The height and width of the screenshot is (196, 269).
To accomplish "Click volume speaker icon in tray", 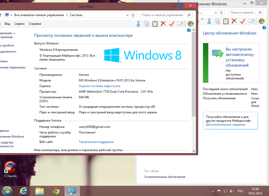I will [x=232, y=191].
